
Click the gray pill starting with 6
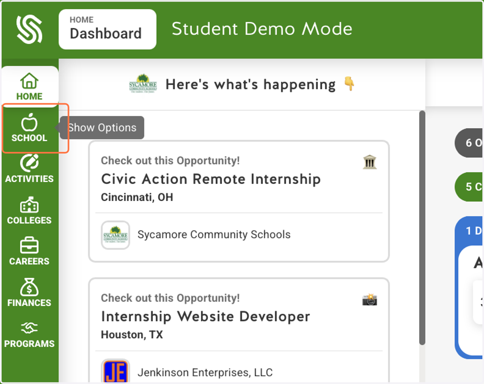pyautogui.click(x=469, y=143)
